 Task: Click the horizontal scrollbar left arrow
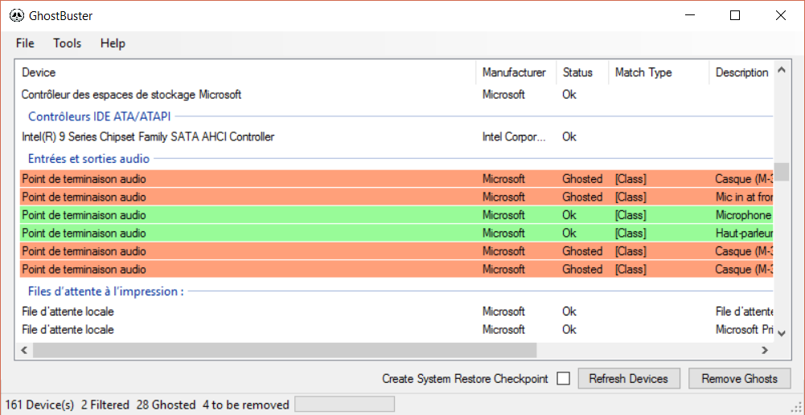pos(23,351)
